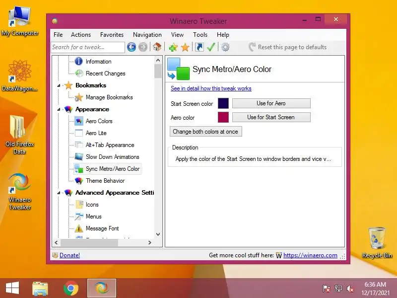Click the Donate! link

[69, 255]
